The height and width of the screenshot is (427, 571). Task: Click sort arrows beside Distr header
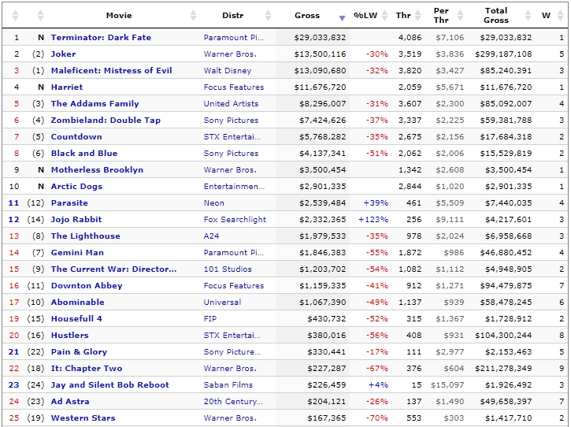269,15
